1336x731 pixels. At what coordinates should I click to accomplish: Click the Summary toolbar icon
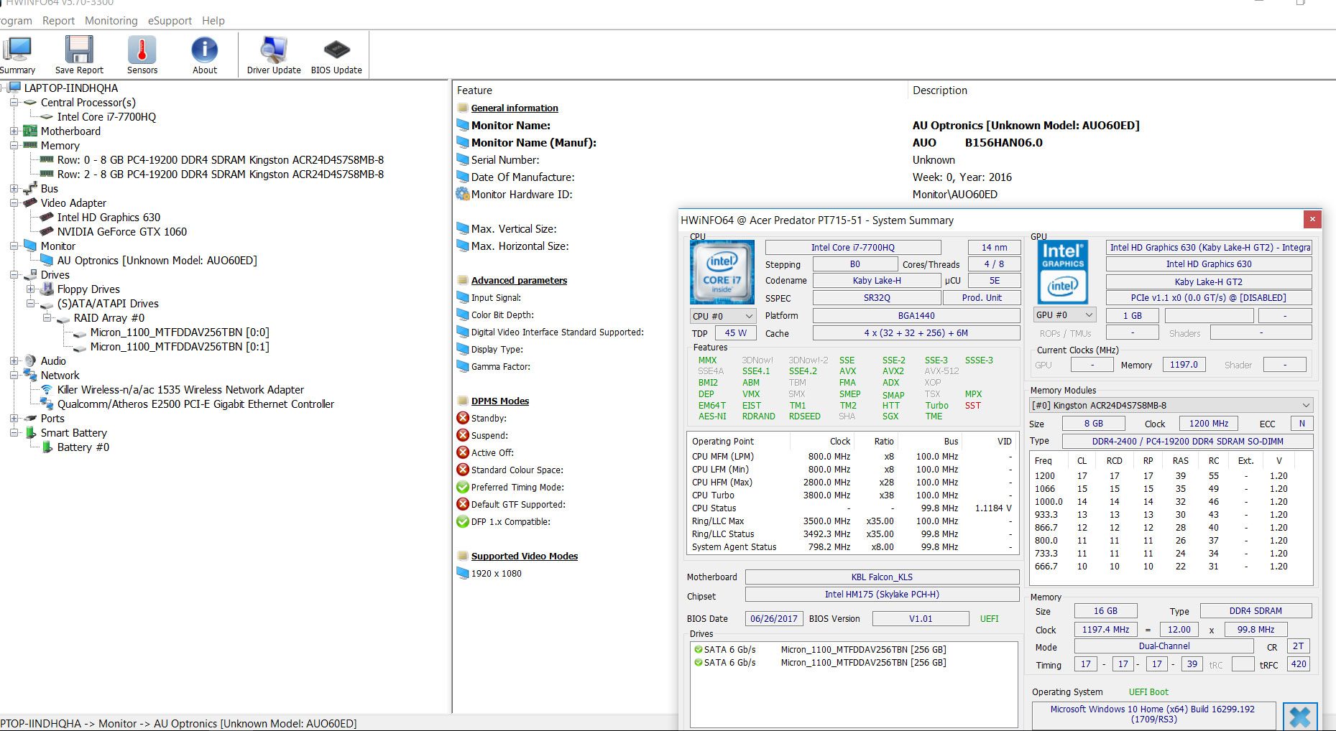click(17, 50)
